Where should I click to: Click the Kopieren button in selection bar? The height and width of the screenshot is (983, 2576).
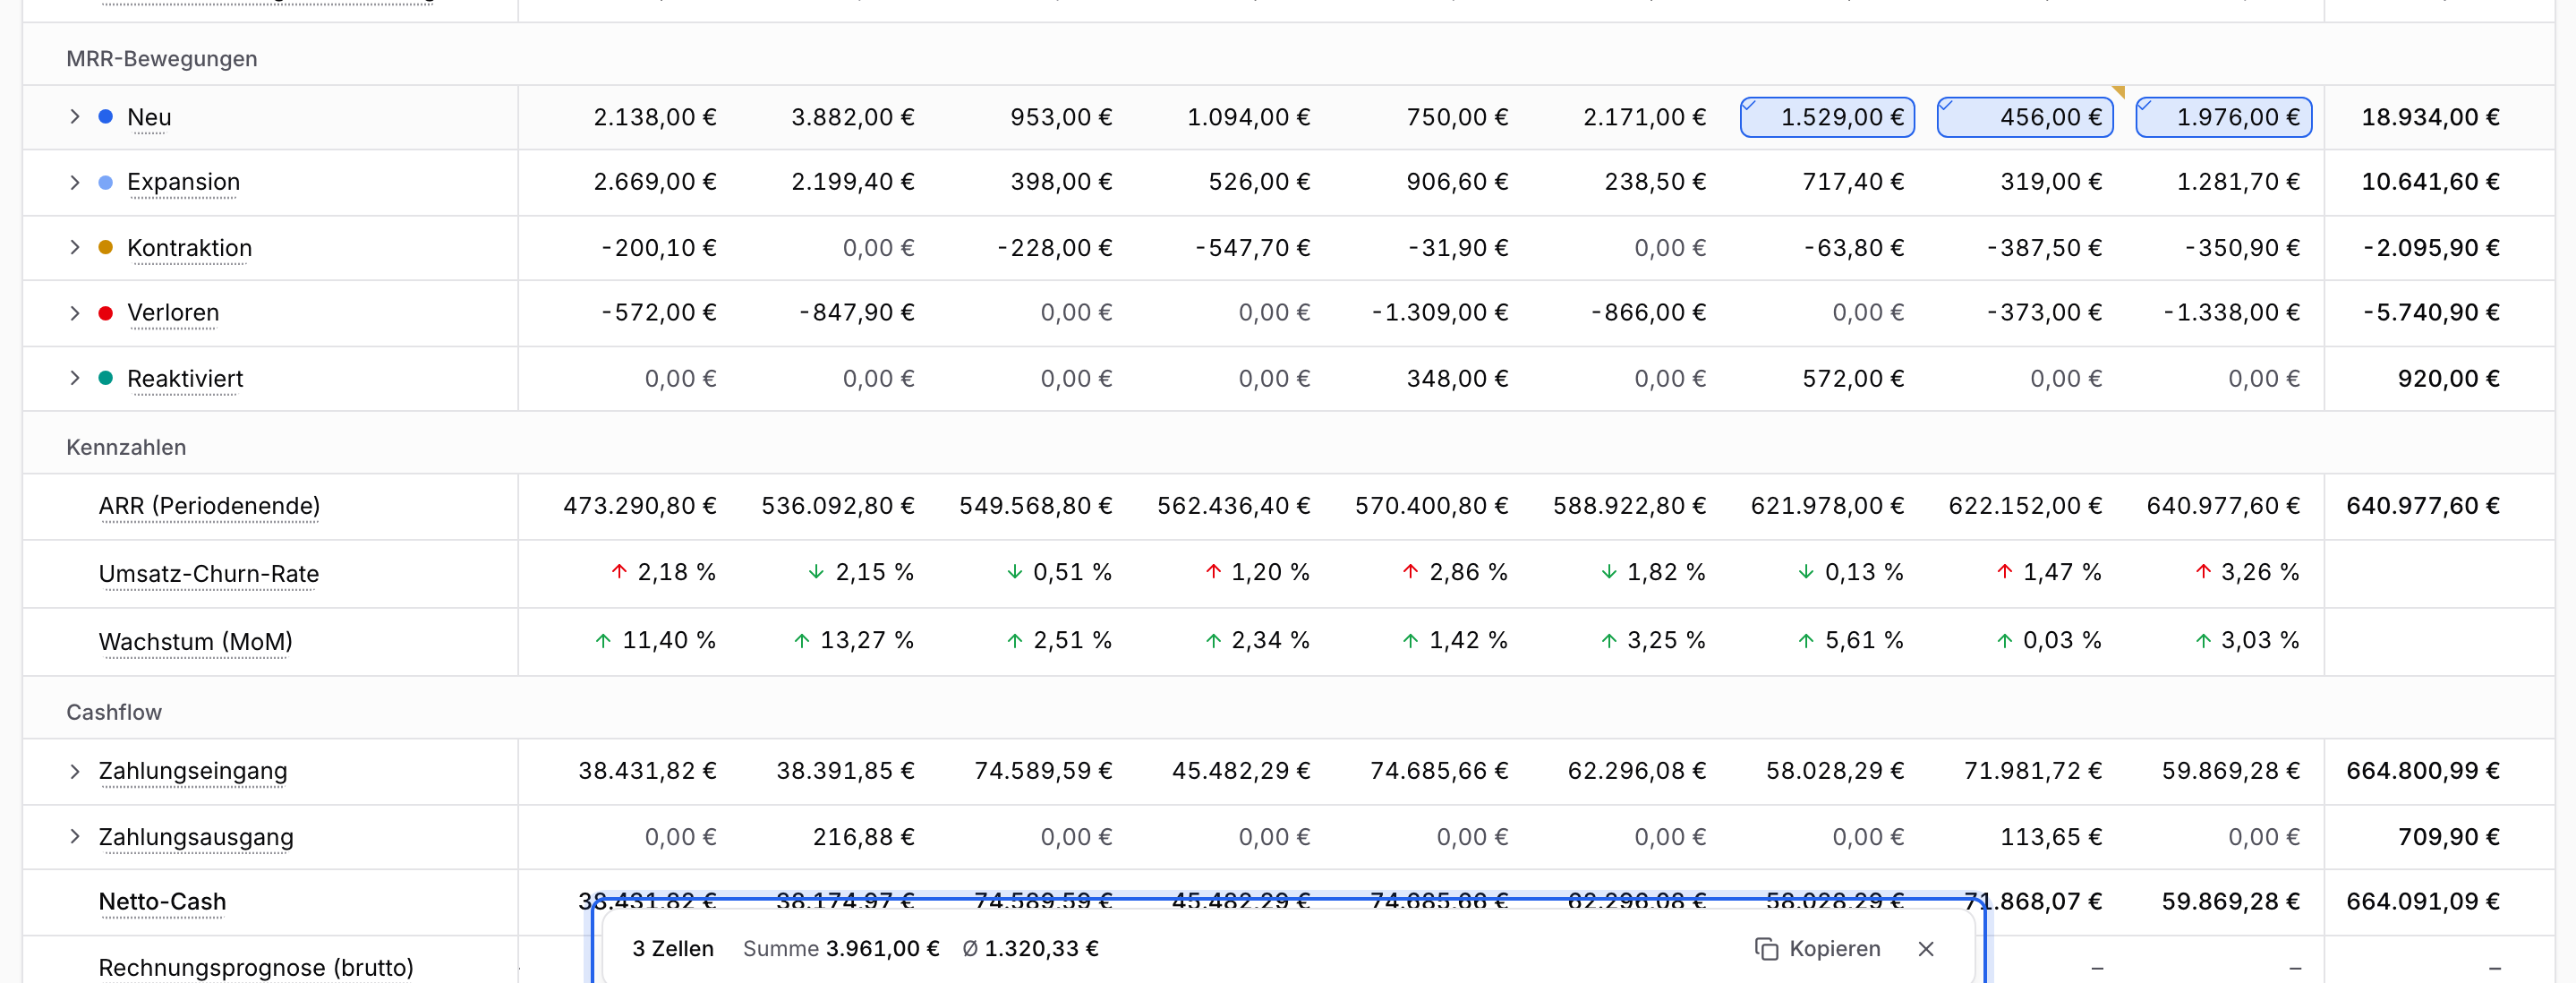1818,948
